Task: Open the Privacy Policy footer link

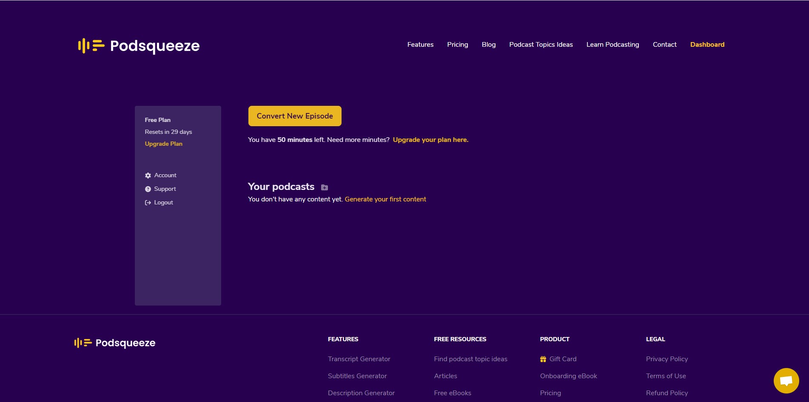Action: pos(667,359)
